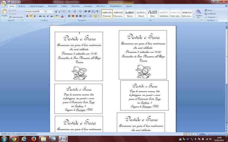The height and width of the screenshot is (142, 228).
Task: Click the bullet list icon
Action: coord(70,11)
